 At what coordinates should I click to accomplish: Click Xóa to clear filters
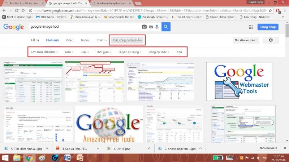[179, 52]
